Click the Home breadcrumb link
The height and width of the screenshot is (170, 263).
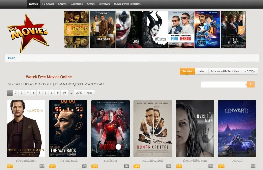pos(12,58)
